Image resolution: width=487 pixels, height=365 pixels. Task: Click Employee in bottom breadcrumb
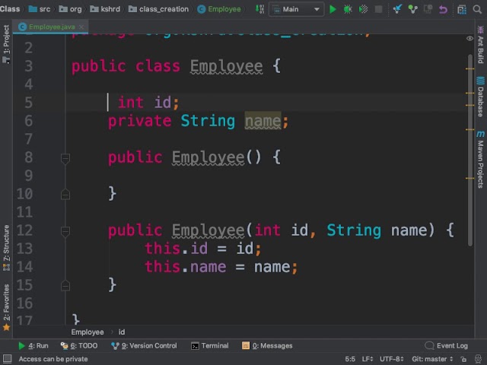tap(88, 332)
